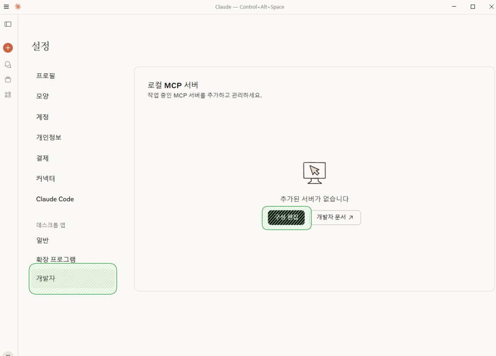Image resolution: width=496 pixels, height=356 pixels.
Task: Click the computer monitor illustration
Action: click(x=314, y=173)
